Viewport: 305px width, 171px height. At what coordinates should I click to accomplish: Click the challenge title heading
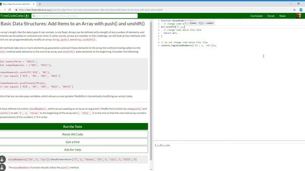(72, 24)
